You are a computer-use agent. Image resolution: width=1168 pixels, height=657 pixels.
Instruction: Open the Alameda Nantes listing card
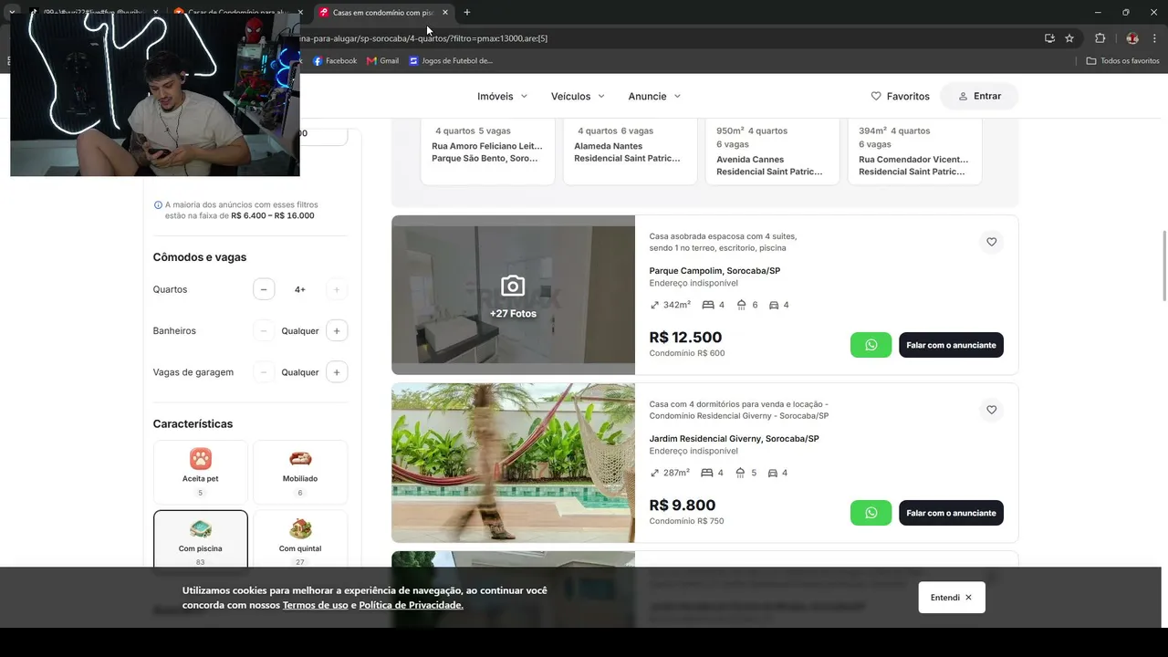[630, 151]
